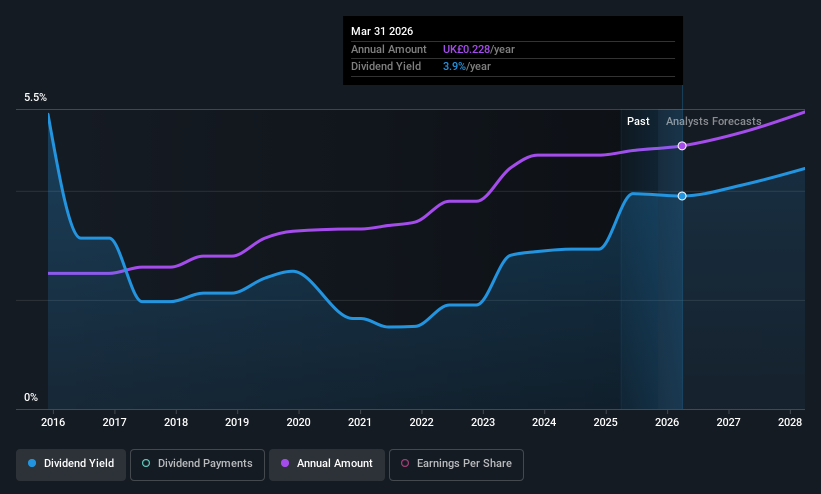Click the 5.5% y-axis label

(35, 97)
